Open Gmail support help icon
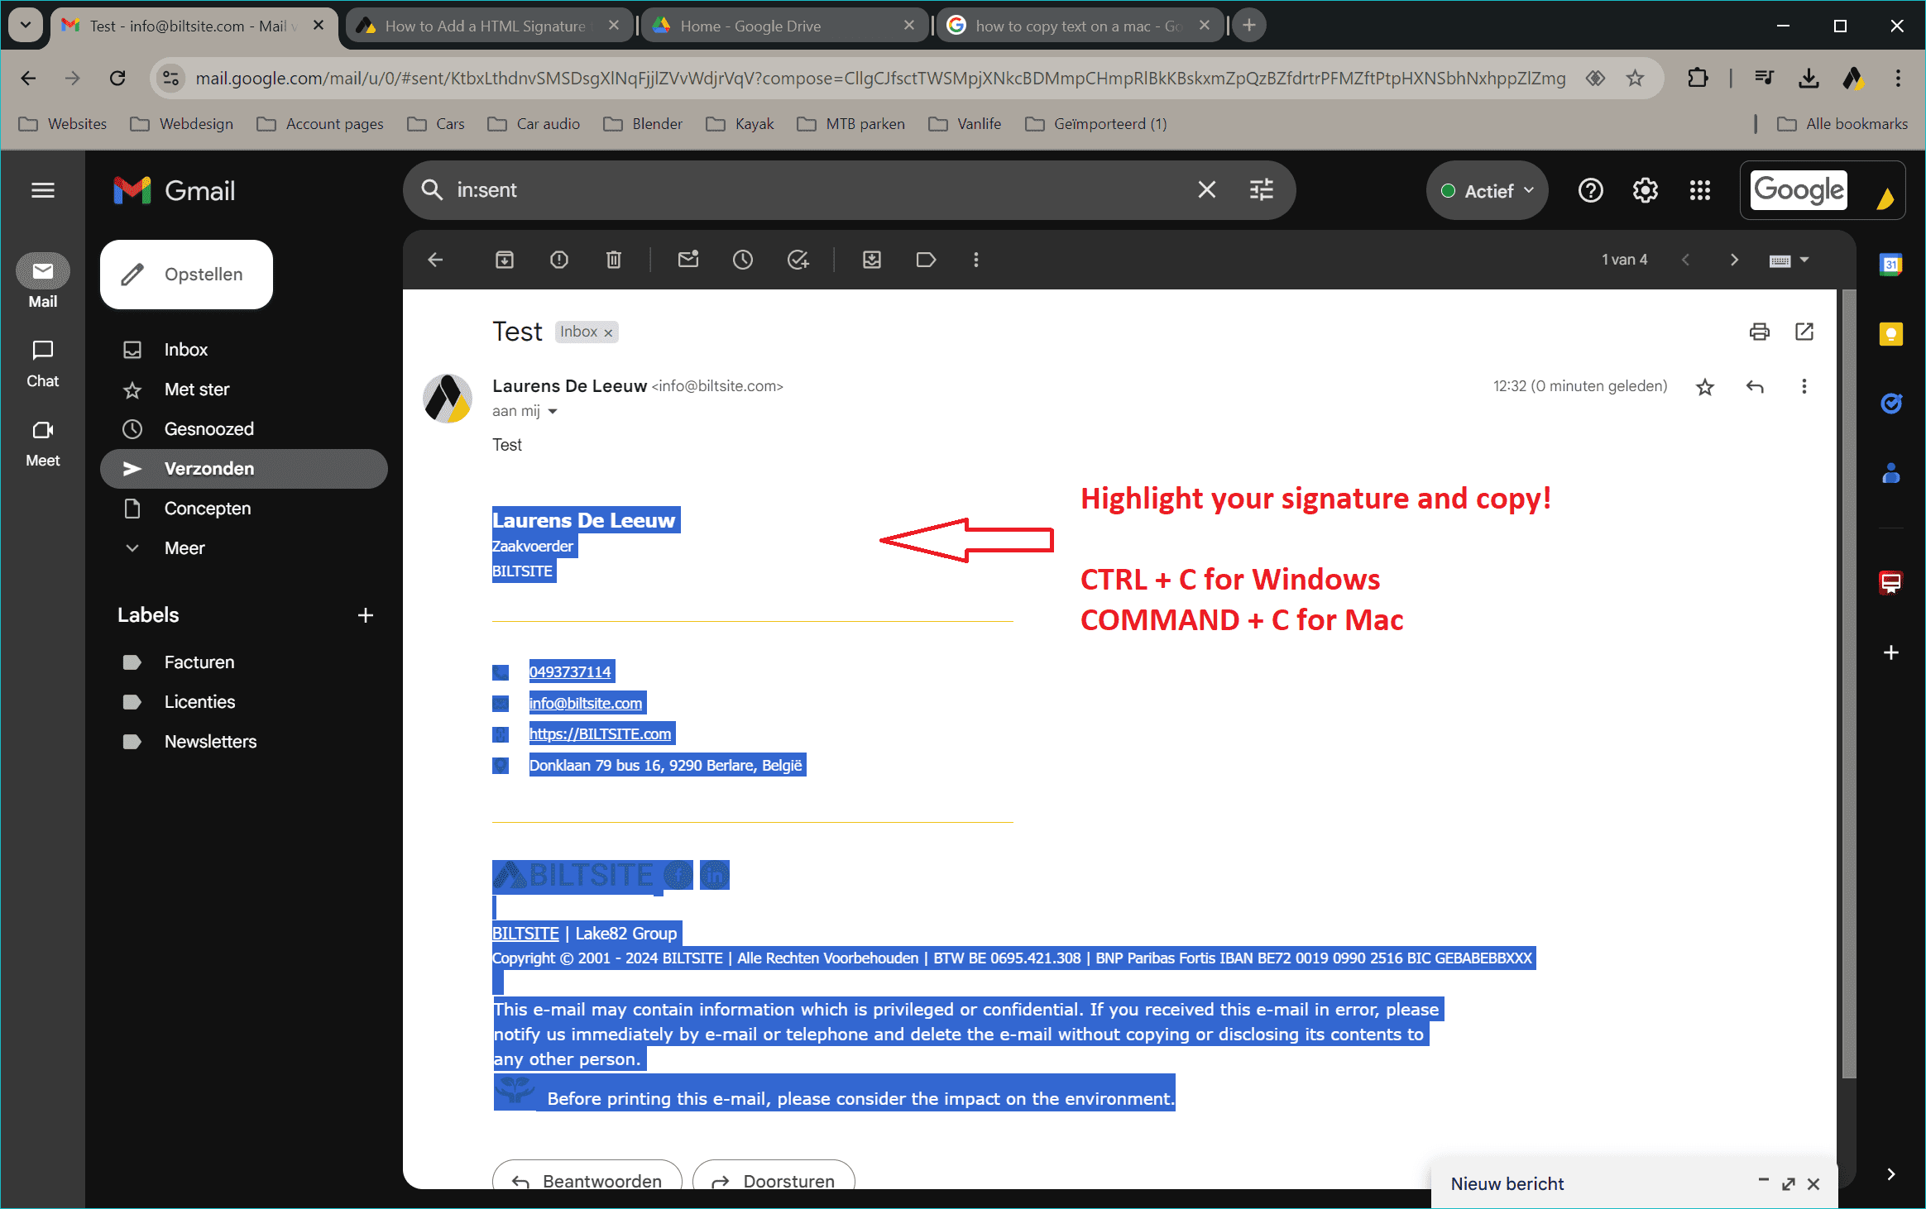 point(1591,190)
